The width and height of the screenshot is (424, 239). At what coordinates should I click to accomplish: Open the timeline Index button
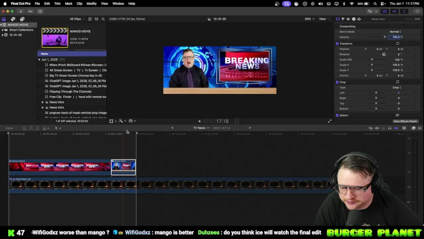(x=9, y=128)
